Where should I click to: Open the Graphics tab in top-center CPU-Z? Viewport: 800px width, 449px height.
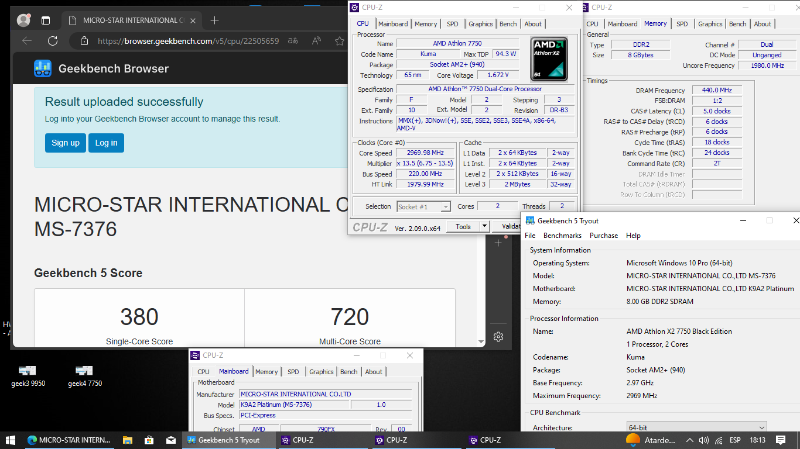tap(481, 24)
